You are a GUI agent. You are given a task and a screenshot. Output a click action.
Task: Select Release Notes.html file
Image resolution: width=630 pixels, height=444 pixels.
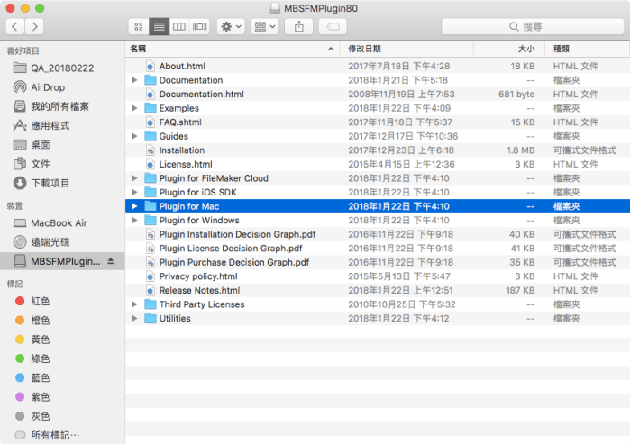pos(199,291)
